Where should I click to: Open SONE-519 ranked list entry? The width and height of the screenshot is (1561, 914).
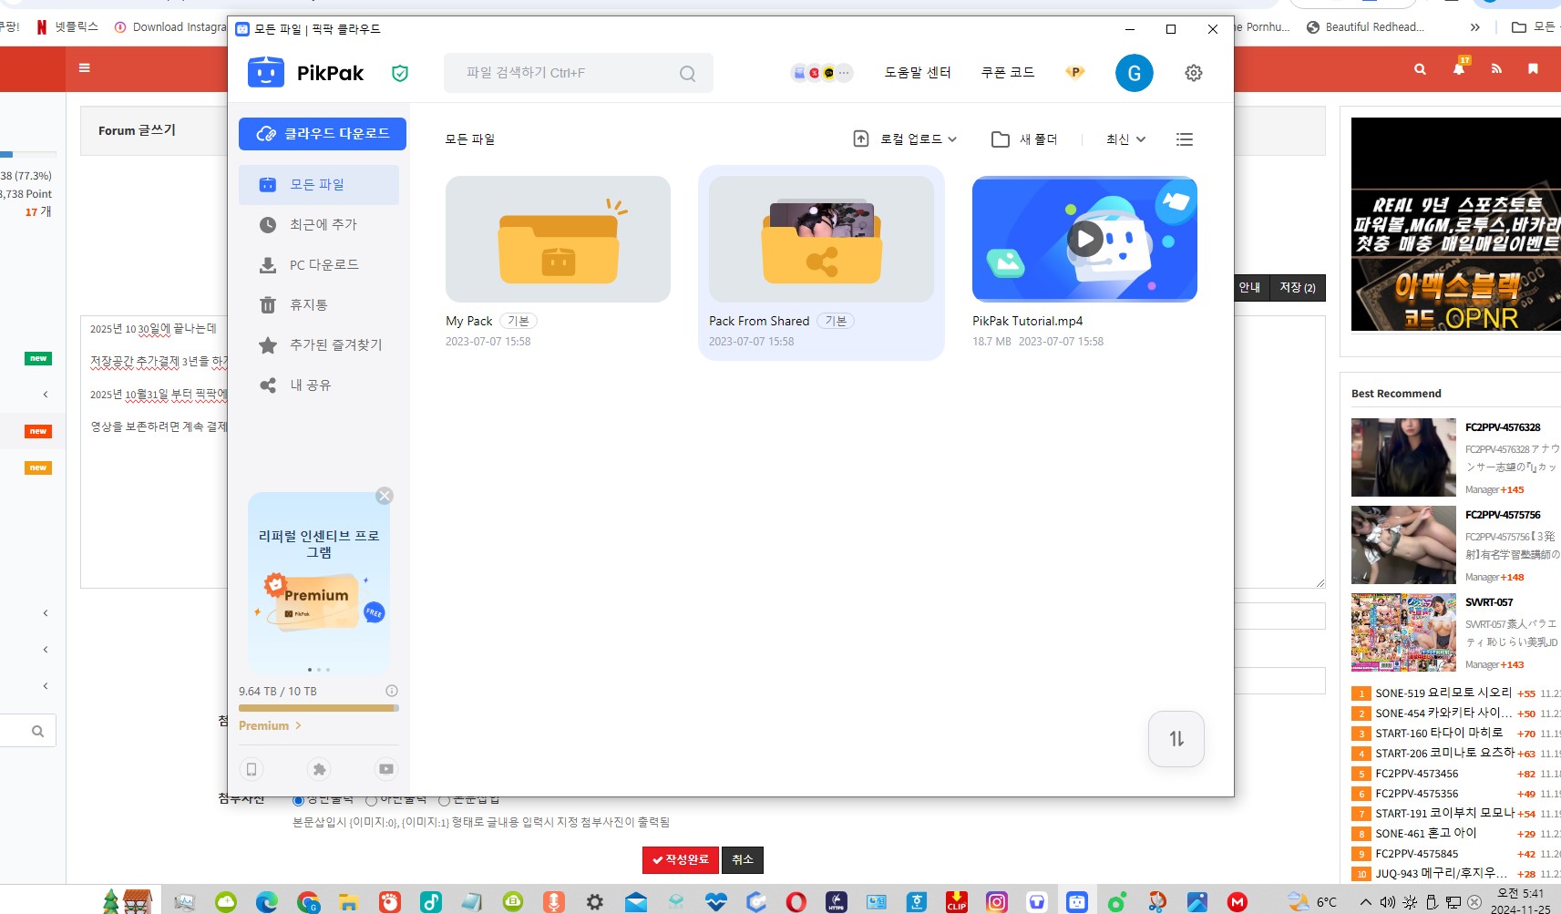tap(1443, 693)
